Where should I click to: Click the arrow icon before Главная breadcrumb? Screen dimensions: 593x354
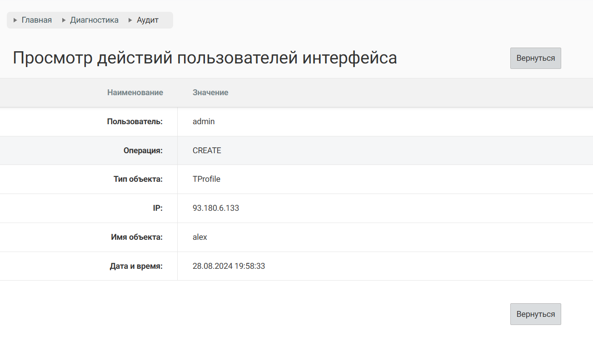[x=15, y=20]
